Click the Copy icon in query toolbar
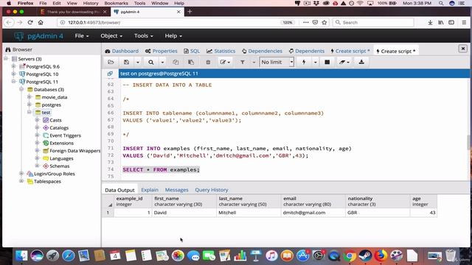The height and width of the screenshot is (265, 472). coord(176,62)
